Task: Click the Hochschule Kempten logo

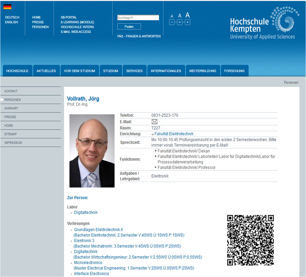Action: point(262,24)
